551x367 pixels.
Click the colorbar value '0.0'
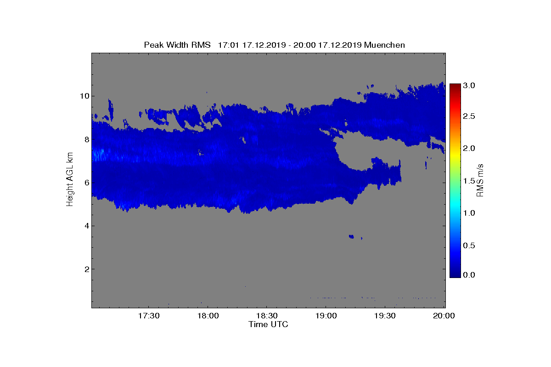tap(469, 275)
